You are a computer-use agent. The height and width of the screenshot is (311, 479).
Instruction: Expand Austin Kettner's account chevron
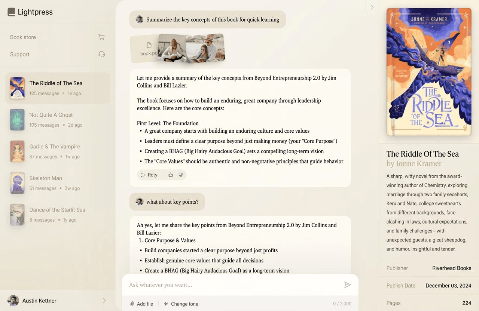pyautogui.click(x=105, y=301)
